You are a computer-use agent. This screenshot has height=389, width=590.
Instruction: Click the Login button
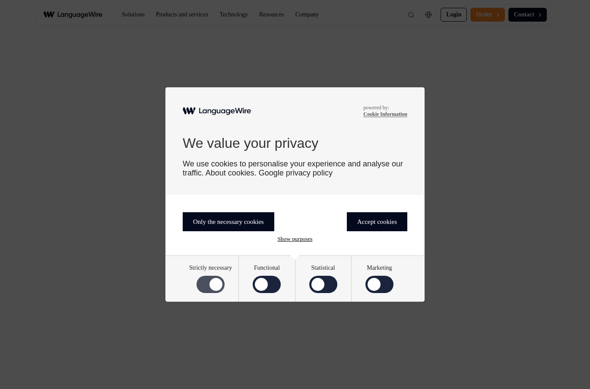(454, 15)
